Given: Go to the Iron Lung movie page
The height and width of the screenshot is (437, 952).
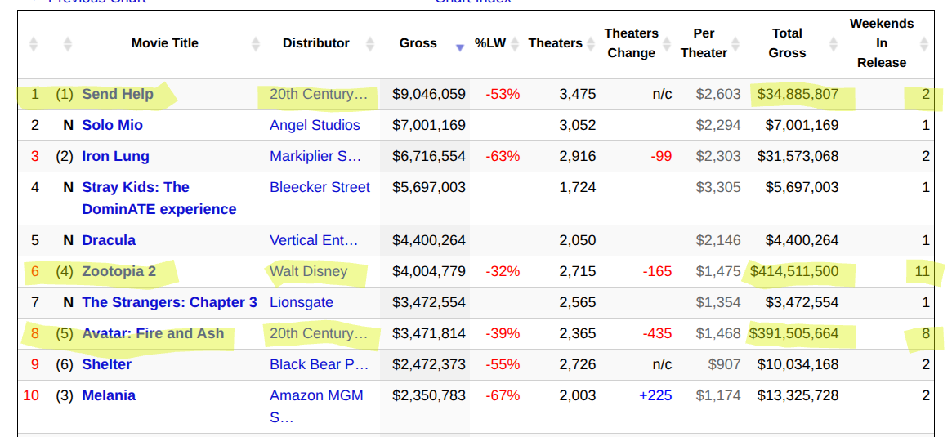Looking at the screenshot, I should (115, 156).
